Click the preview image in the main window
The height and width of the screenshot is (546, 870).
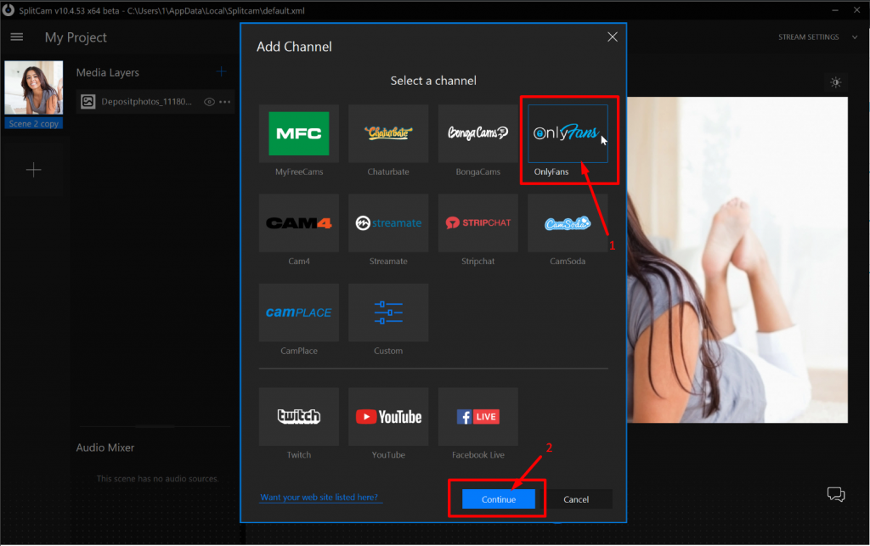click(x=737, y=260)
